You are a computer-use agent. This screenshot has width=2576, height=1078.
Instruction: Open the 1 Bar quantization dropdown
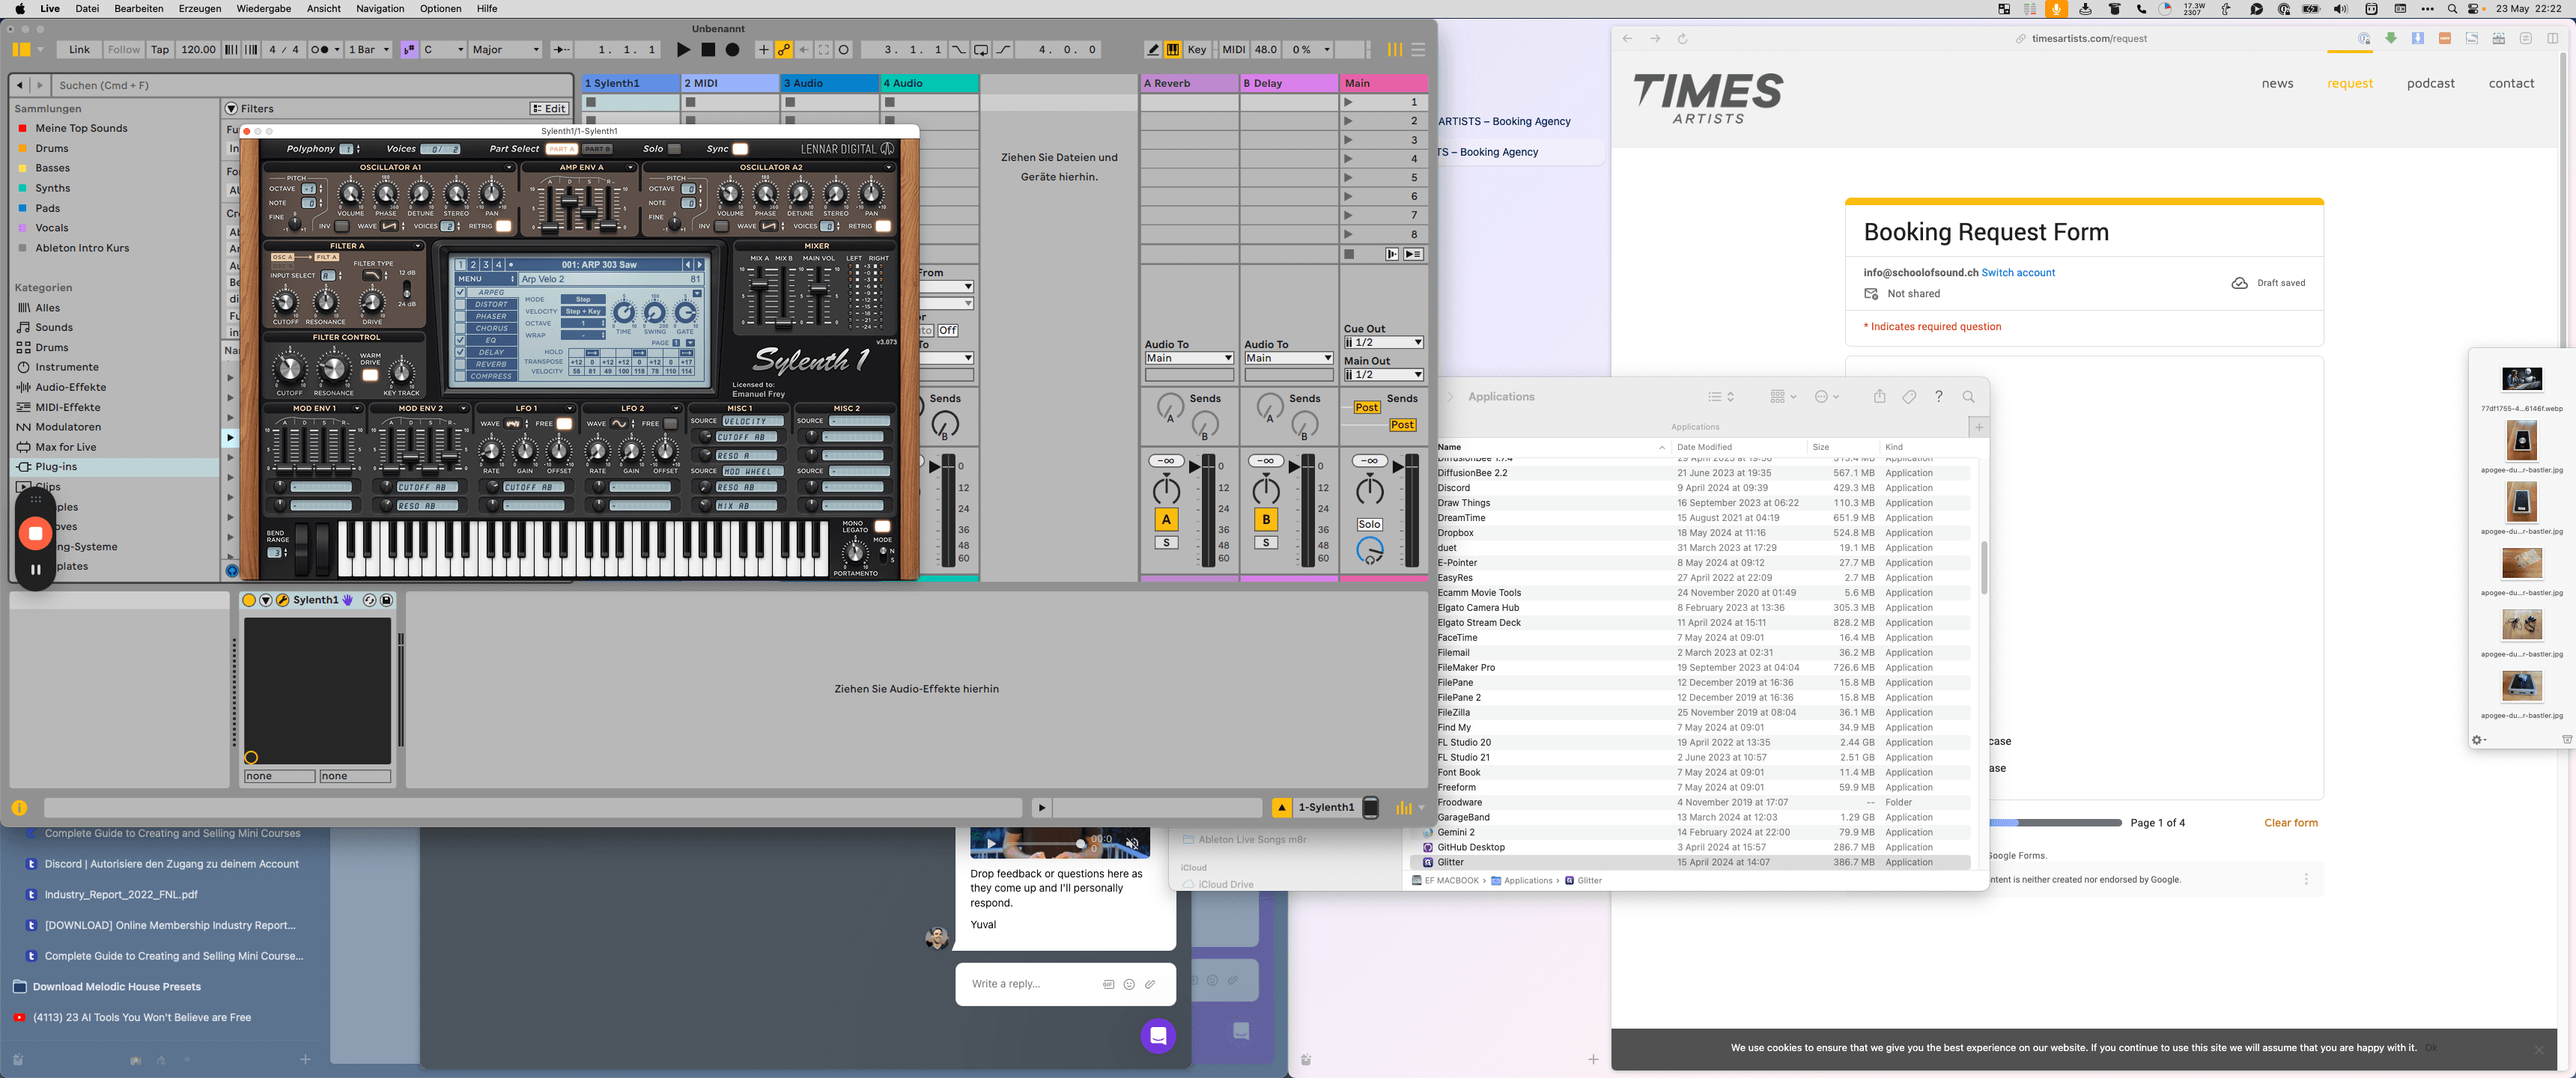369,49
